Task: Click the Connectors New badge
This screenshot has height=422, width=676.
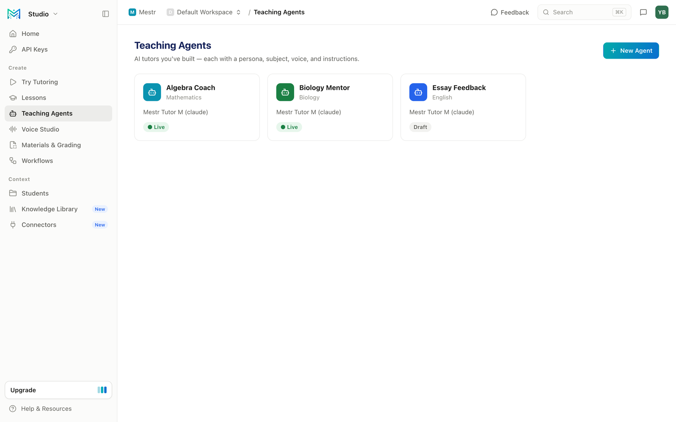Action: click(x=100, y=225)
